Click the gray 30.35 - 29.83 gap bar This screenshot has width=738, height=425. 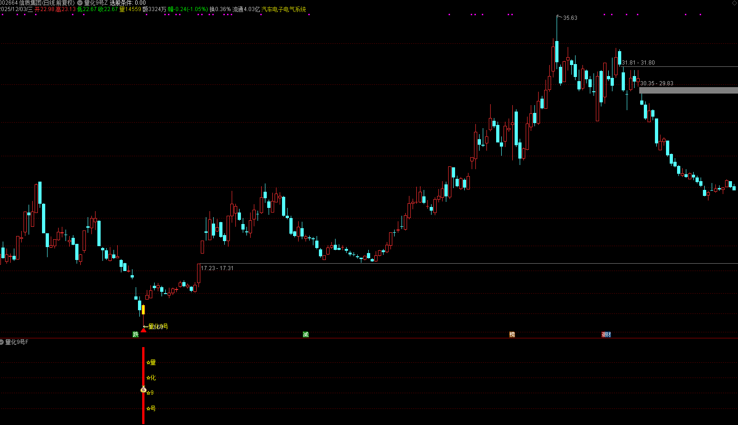pos(688,90)
